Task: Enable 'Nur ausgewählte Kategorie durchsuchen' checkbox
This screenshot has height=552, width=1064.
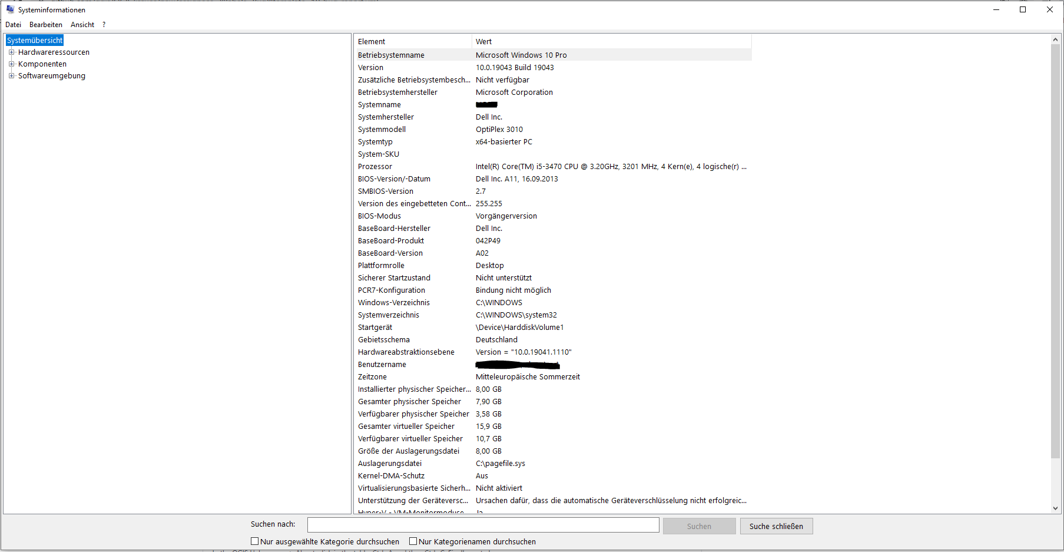Action: tap(254, 541)
